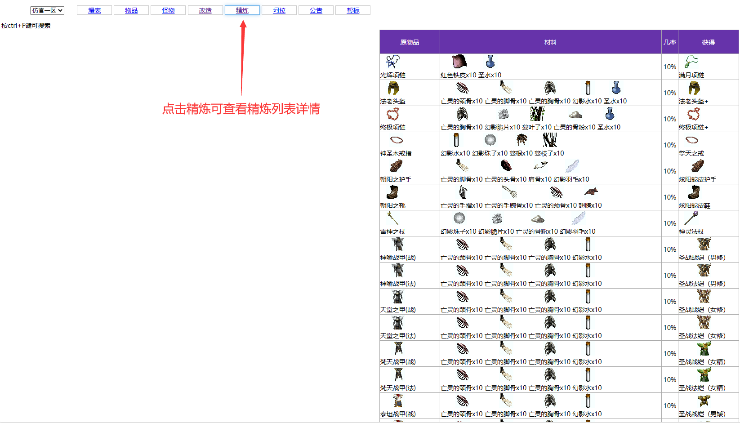This screenshot has width=740, height=423.
Task: Open the 物品 tab
Action: pos(131,10)
